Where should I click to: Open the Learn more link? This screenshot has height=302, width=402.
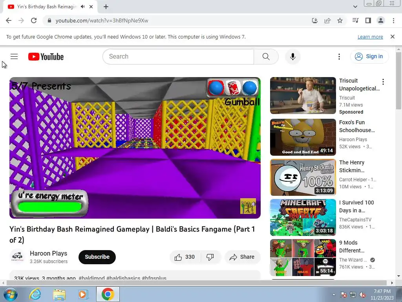(x=370, y=37)
